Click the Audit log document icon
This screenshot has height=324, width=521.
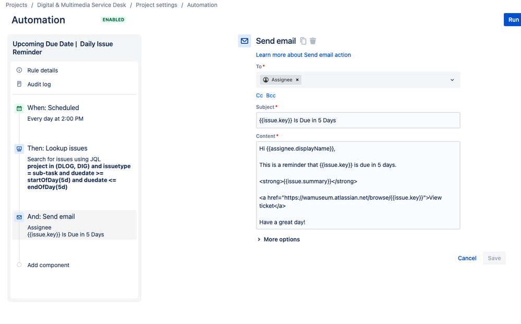point(19,84)
